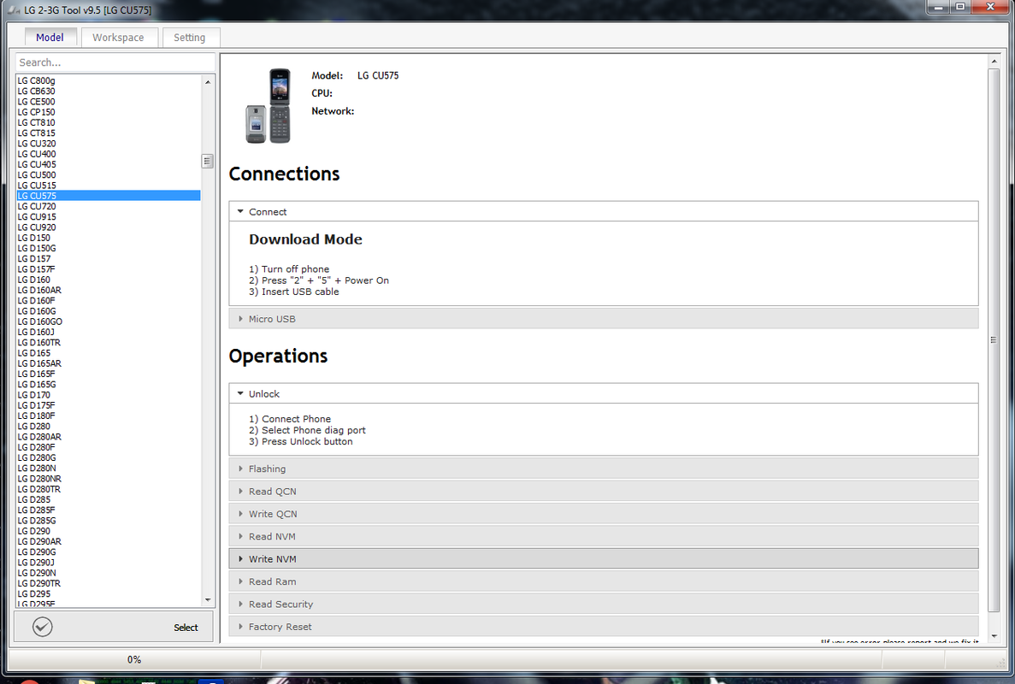
Task: Select LG D150G in model list
Action: tap(108, 248)
